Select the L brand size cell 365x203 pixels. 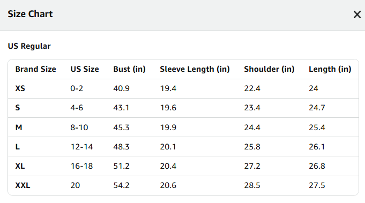tap(18, 147)
